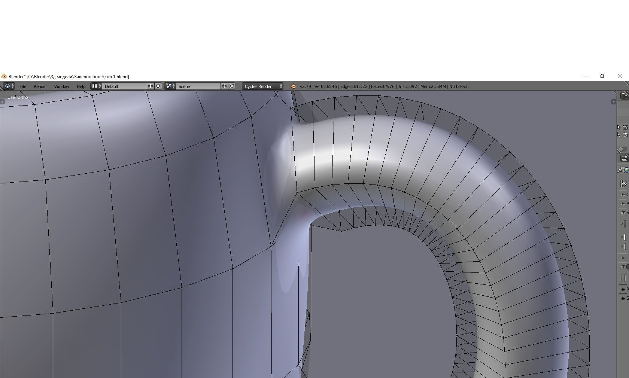Add a new scene next to Scene field
Viewport: 629px width, 378px height.
224,86
